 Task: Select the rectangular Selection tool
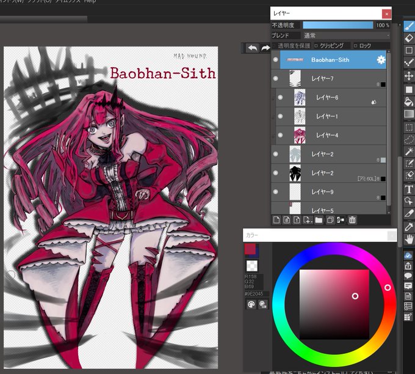pos(409,128)
